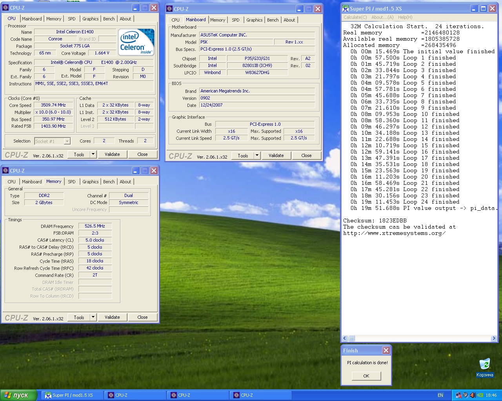Click the CPU-Z Mainboard window title icon
This screenshot has height=401, width=502.
tap(169, 9)
